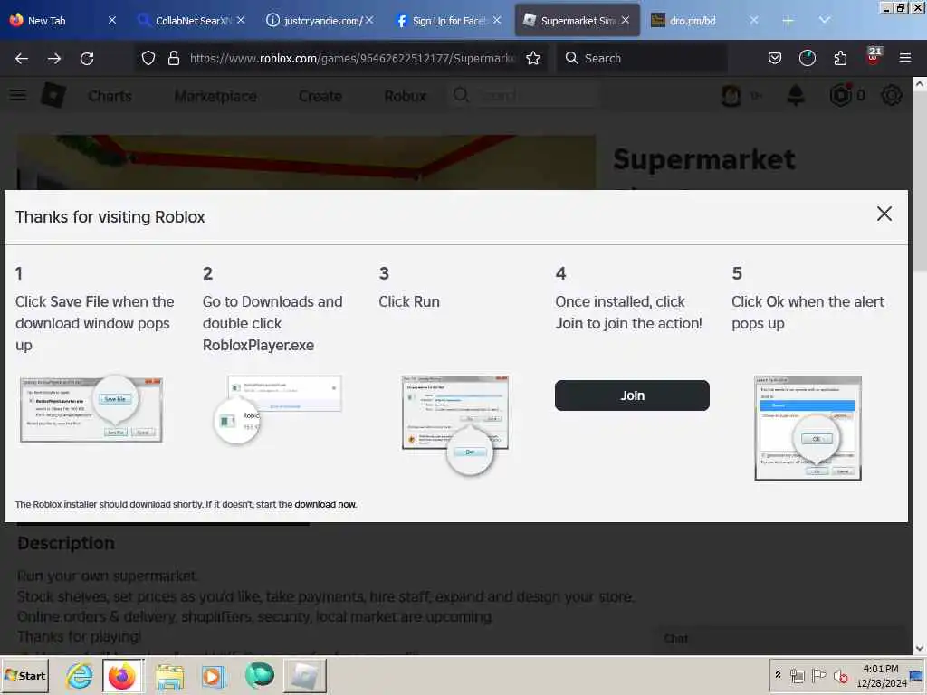
Task: Close the Thanks for visiting Roblox dialog
Action: click(x=884, y=214)
